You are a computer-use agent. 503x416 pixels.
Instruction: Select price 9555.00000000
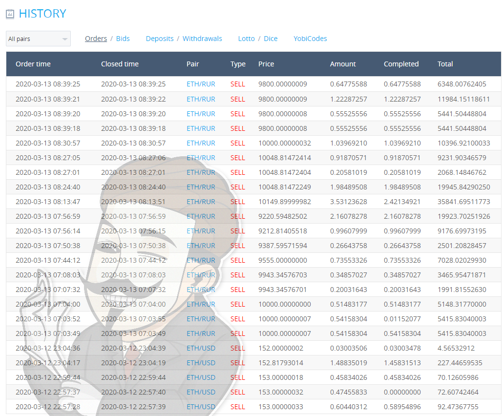click(283, 260)
